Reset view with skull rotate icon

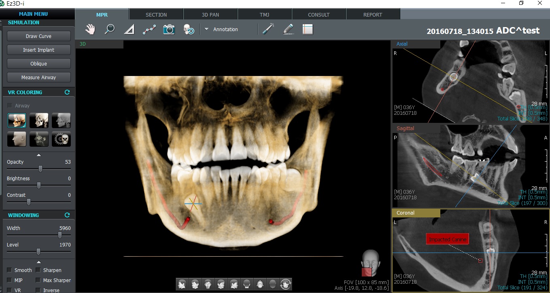pyautogui.click(x=189, y=30)
